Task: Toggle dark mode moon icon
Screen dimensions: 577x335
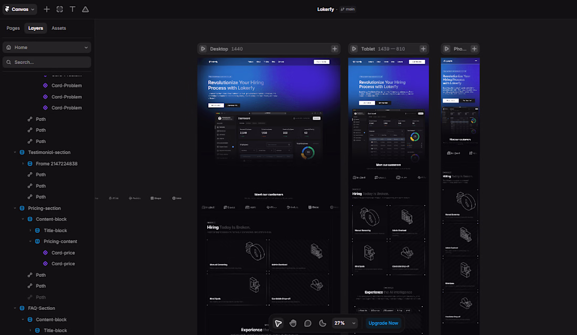Action: click(x=323, y=323)
